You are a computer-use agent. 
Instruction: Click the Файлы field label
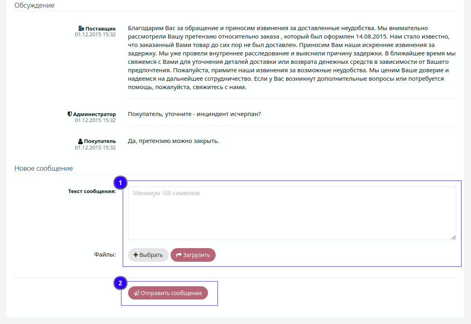[x=105, y=255]
